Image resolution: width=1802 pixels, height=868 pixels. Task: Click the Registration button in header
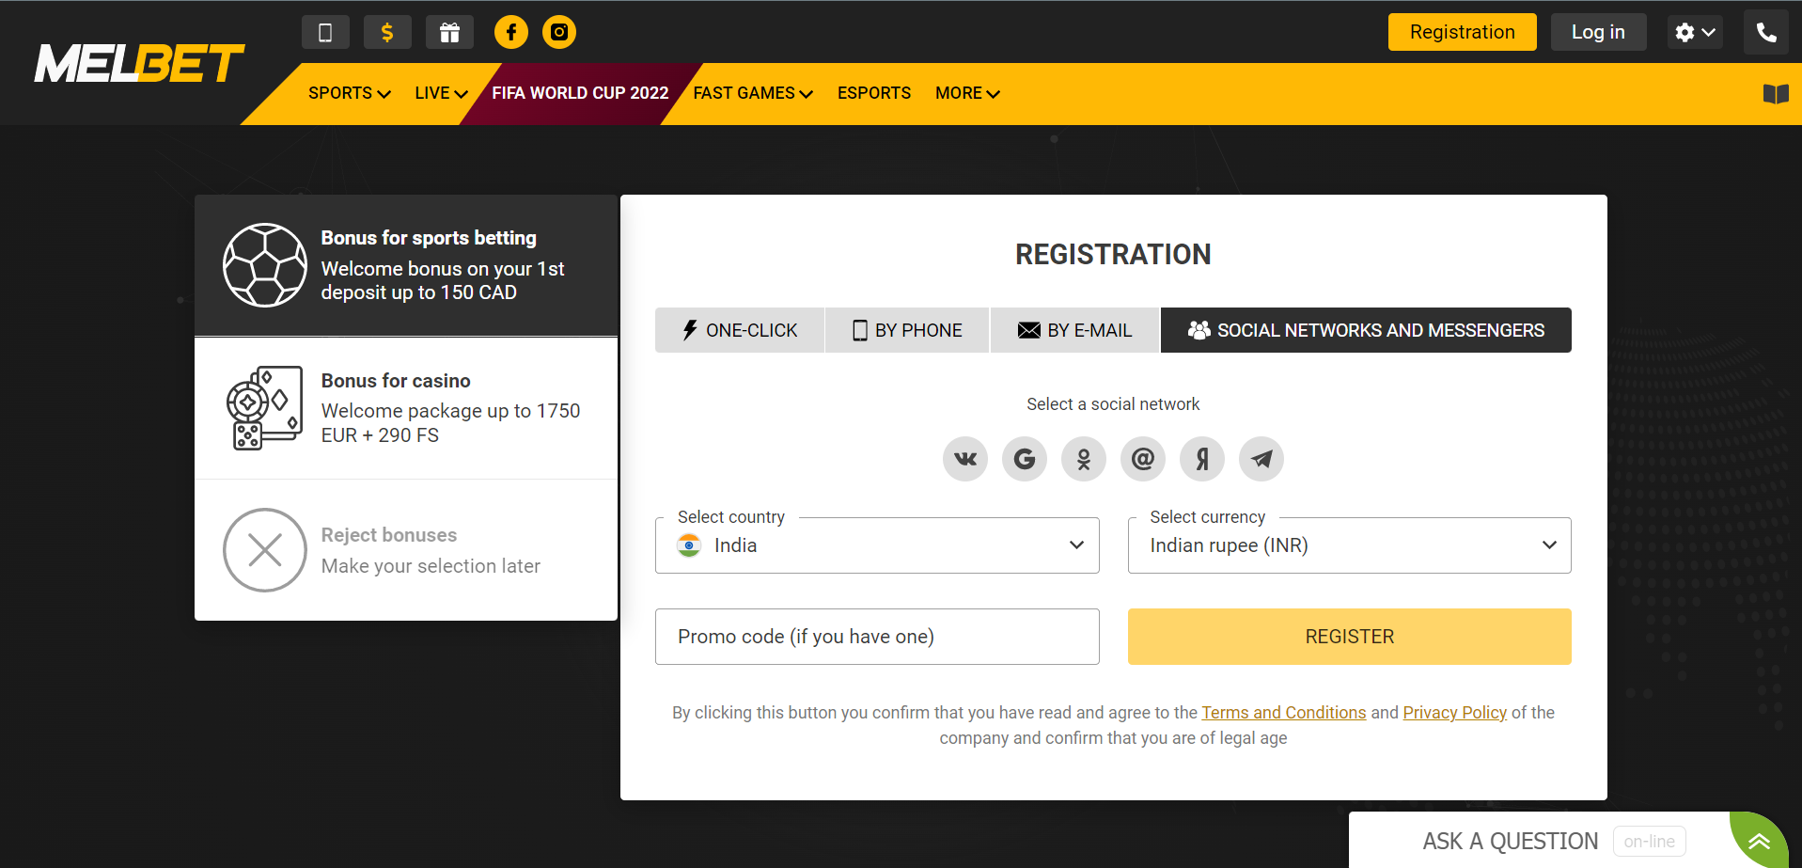1463,32
